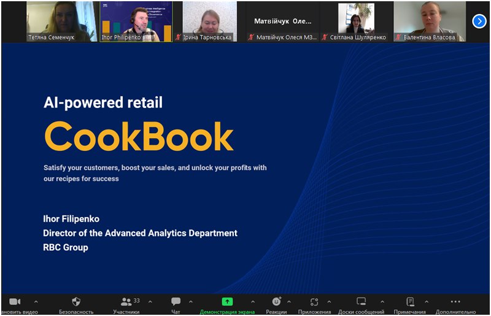The height and width of the screenshot is (316, 491).
Task: Click the CookBook slide title
Action: pyautogui.click(x=139, y=136)
